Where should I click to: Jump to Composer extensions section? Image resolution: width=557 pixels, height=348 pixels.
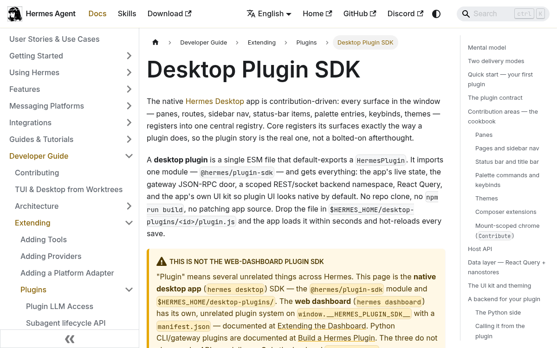coord(506,212)
